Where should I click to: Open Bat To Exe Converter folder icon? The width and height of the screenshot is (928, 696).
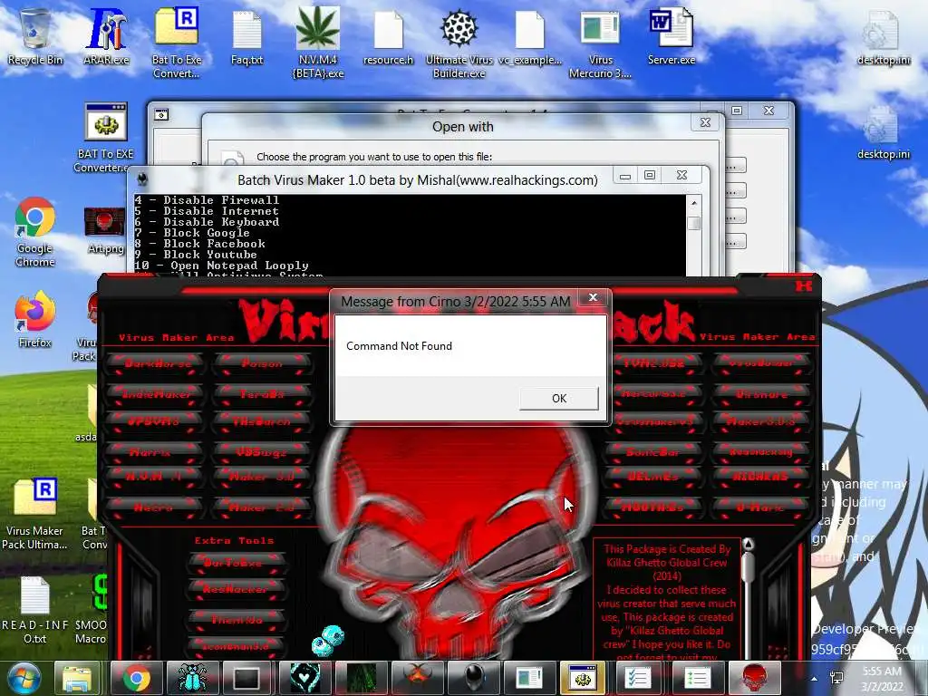tap(177, 43)
